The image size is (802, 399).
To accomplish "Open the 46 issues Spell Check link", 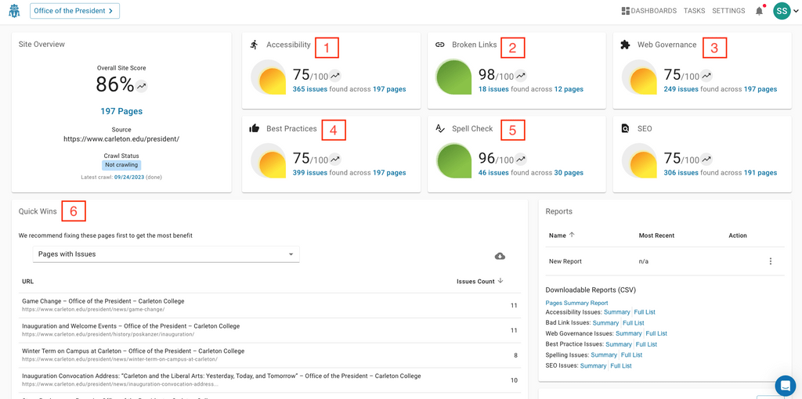I will click(493, 173).
